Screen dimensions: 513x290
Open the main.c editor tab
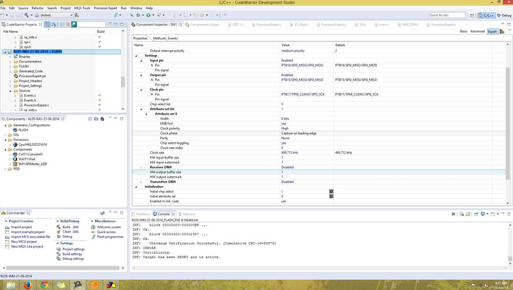coord(382,25)
